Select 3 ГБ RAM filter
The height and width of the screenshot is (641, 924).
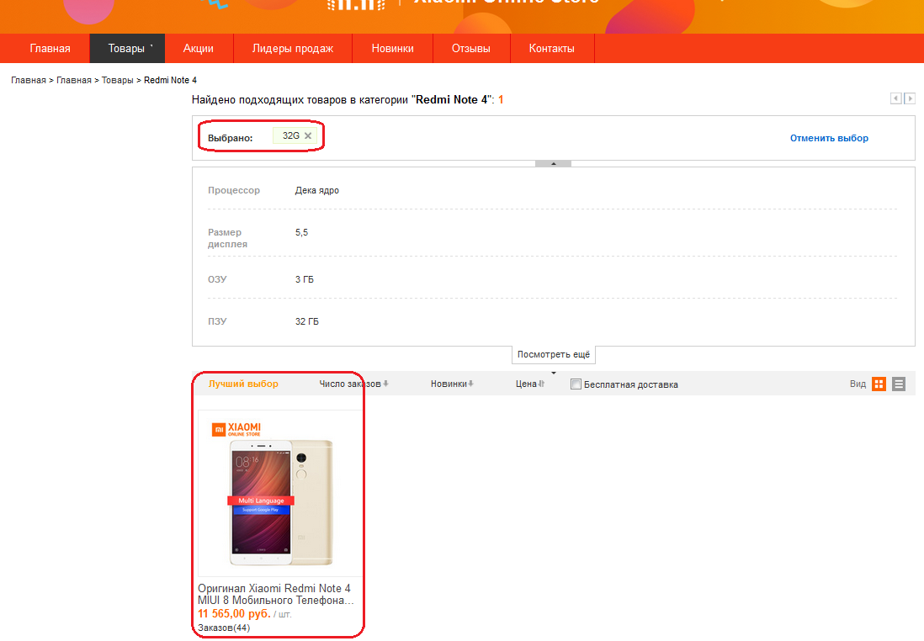pyautogui.click(x=305, y=279)
